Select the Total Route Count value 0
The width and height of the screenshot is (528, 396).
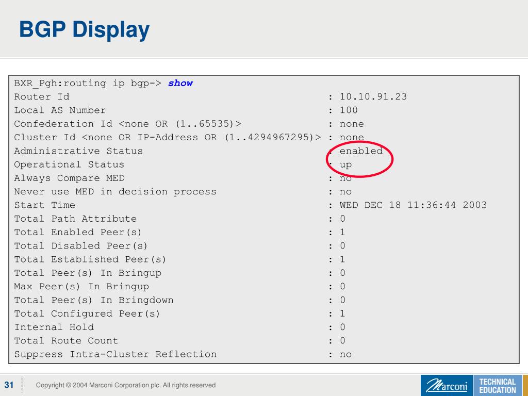[342, 340]
